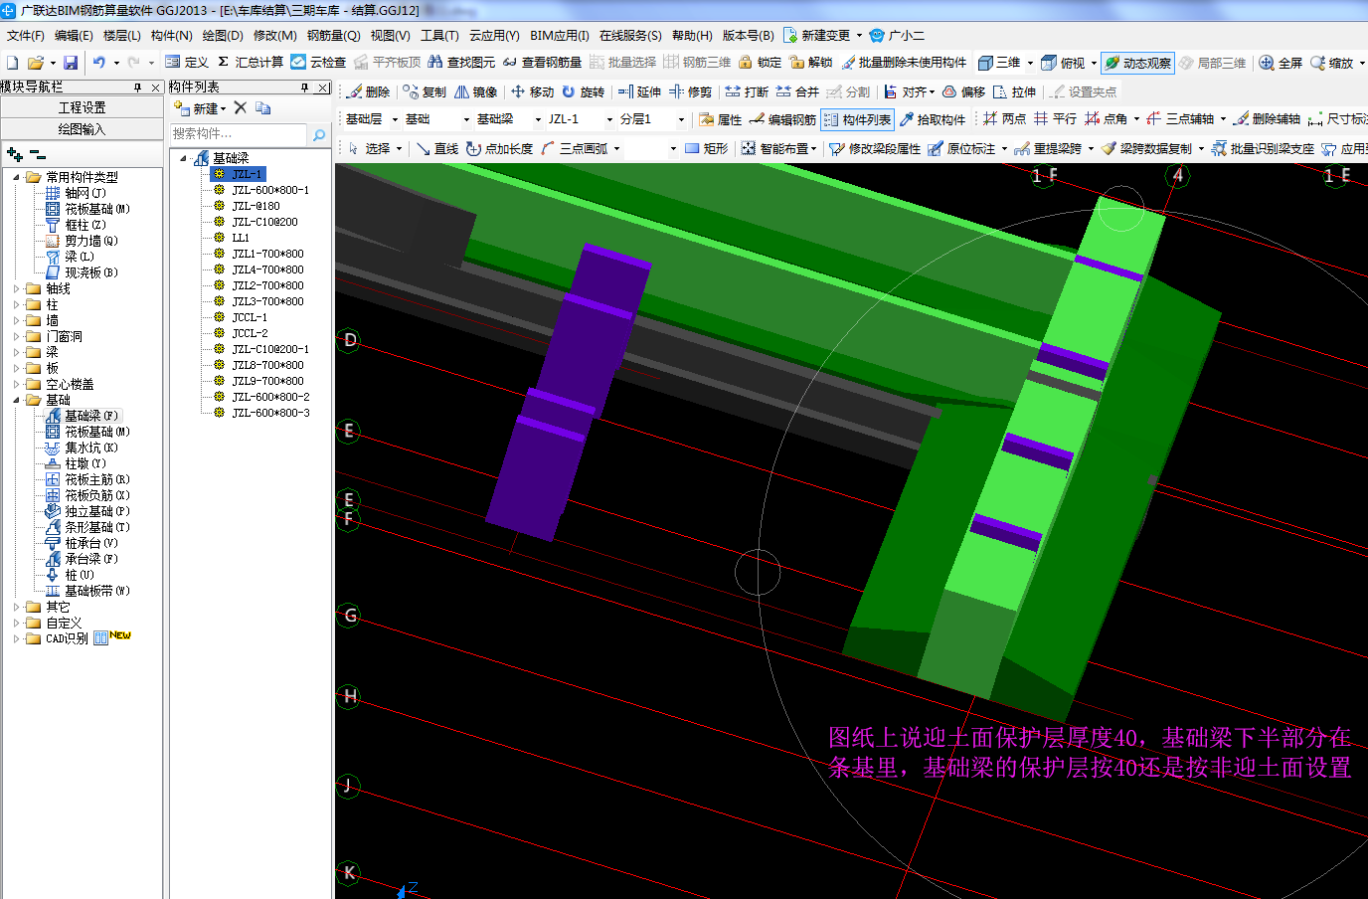Click the 工程设置 button
This screenshot has width=1368, height=899.
(x=82, y=107)
